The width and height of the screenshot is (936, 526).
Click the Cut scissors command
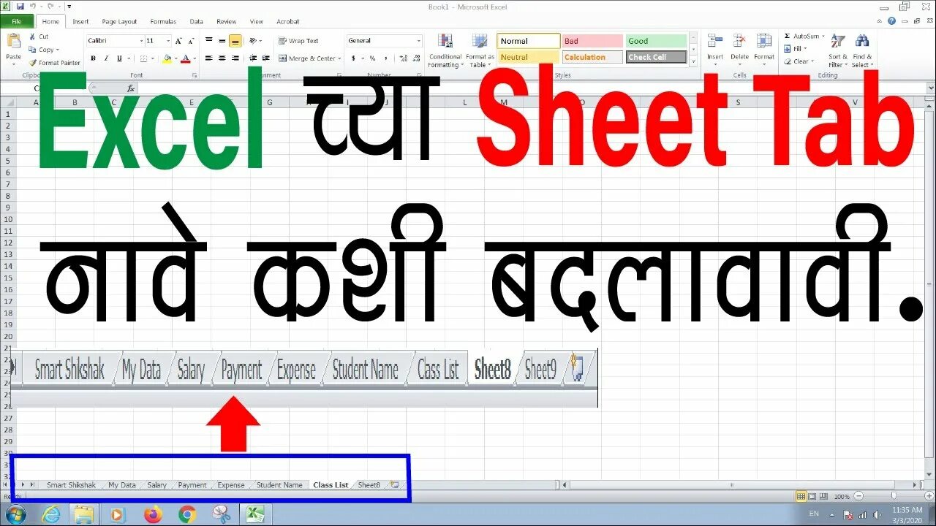click(x=38, y=37)
